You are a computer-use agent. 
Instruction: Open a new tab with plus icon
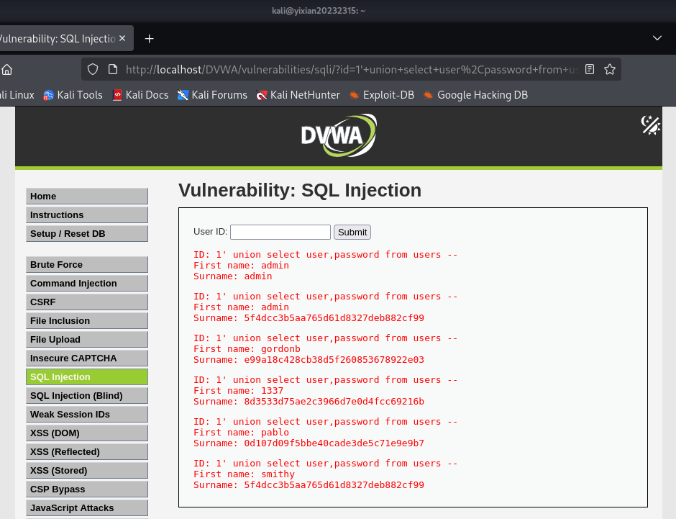[149, 39]
